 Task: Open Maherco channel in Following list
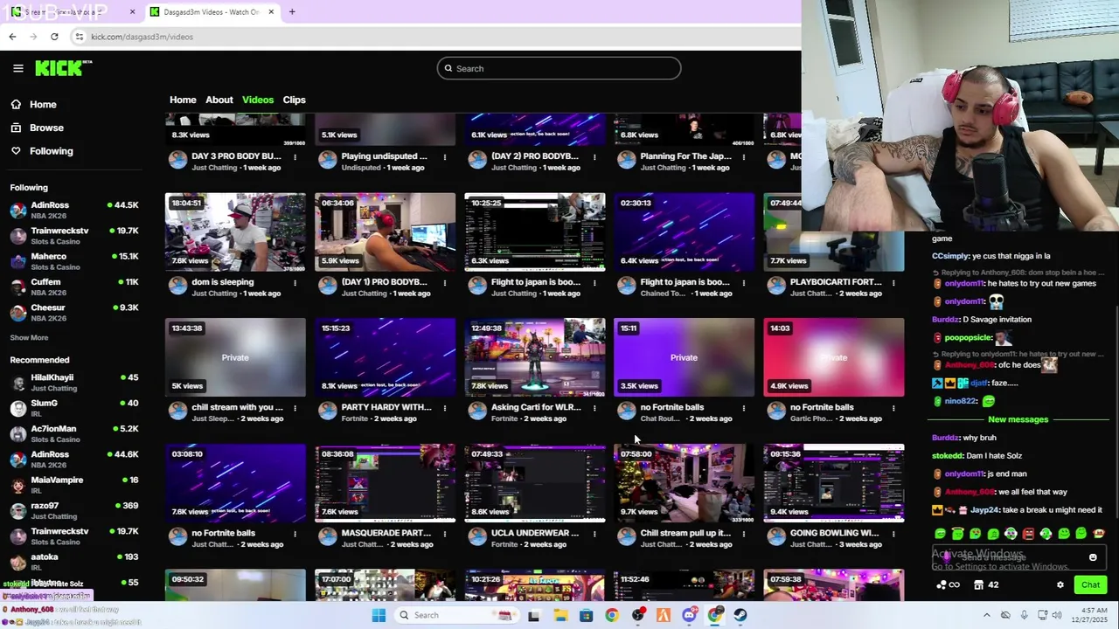(x=74, y=261)
